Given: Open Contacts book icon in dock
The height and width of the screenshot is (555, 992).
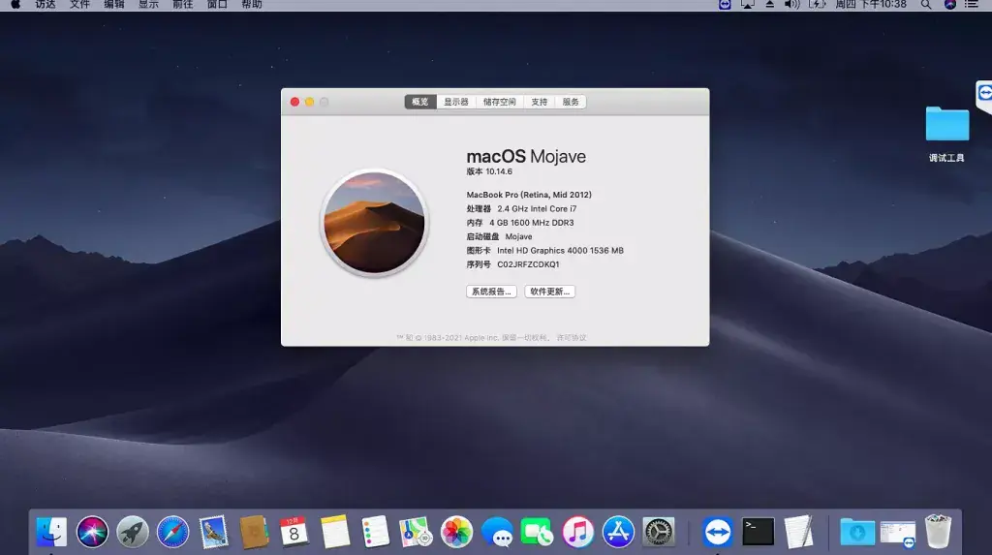Looking at the screenshot, I should tap(255, 532).
